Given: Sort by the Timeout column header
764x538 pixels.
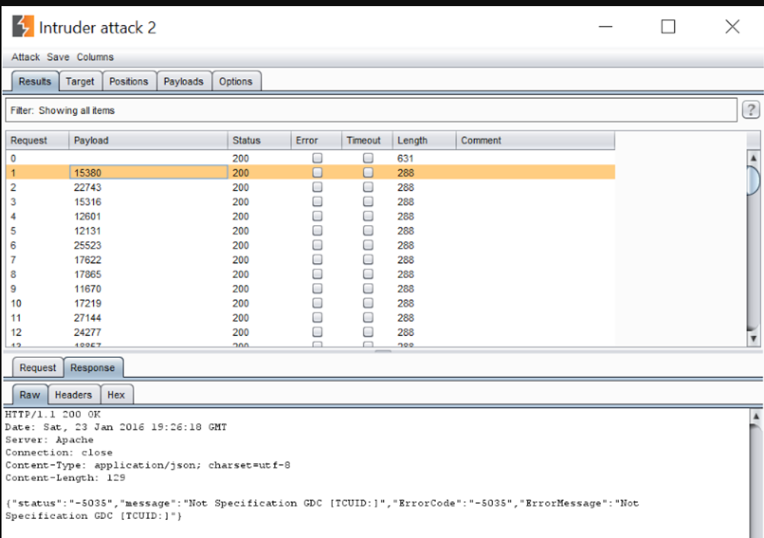Looking at the screenshot, I should (367, 140).
